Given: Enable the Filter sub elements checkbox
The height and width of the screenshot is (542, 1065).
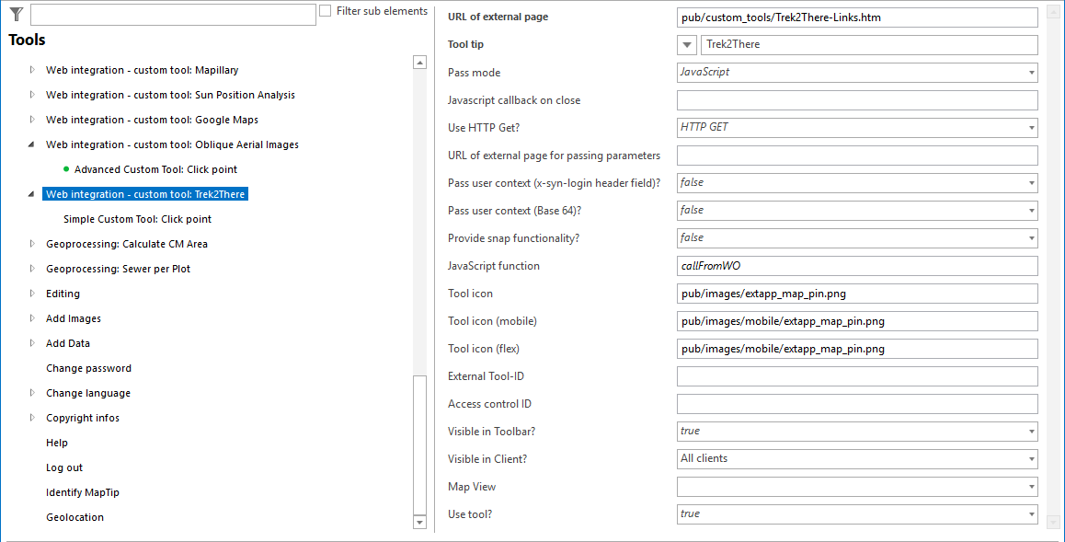Looking at the screenshot, I should coord(326,11).
